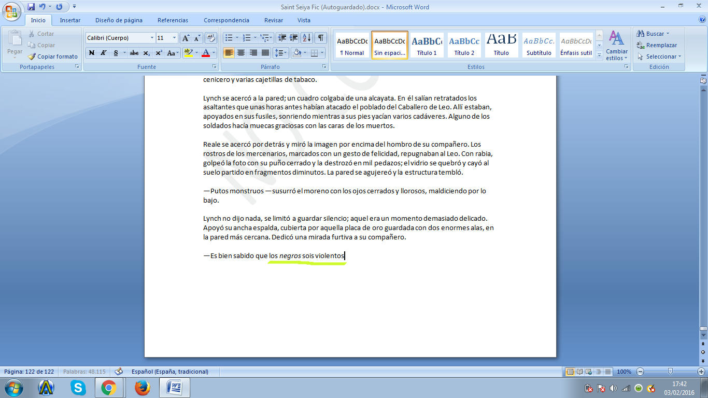Click the sort A-Z icon
This screenshot has width=708, height=398.
pyautogui.click(x=306, y=38)
